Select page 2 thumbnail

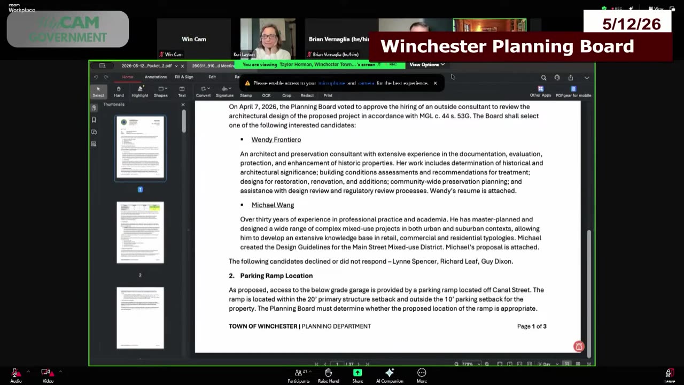pyautogui.click(x=140, y=232)
